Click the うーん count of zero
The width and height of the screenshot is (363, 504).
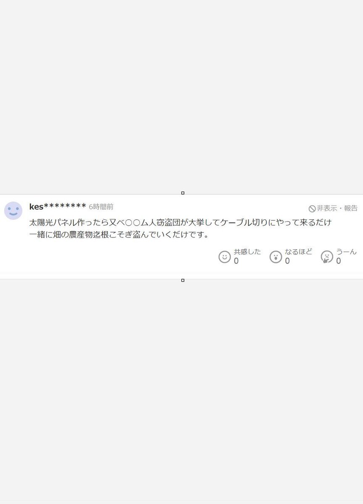tap(338, 261)
